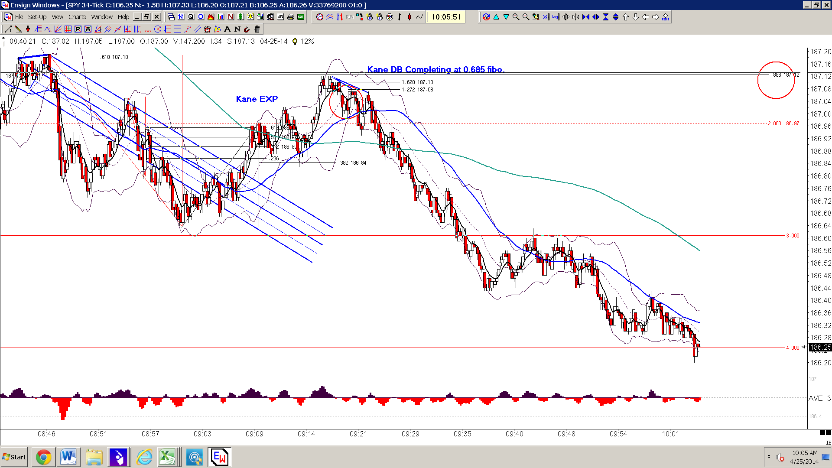This screenshot has height=468, width=832.
Task: Open the File menu
Action: point(19,17)
